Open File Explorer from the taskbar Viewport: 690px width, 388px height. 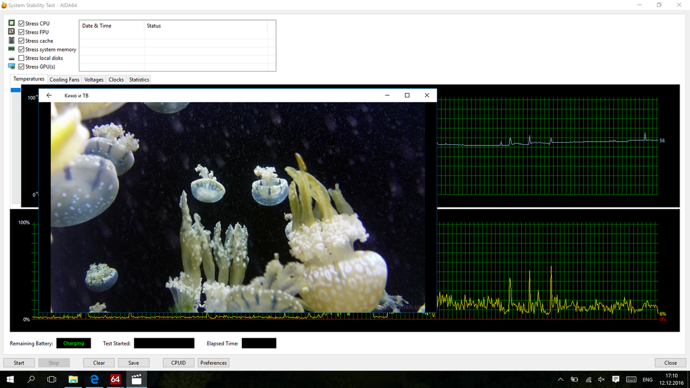pos(73,380)
